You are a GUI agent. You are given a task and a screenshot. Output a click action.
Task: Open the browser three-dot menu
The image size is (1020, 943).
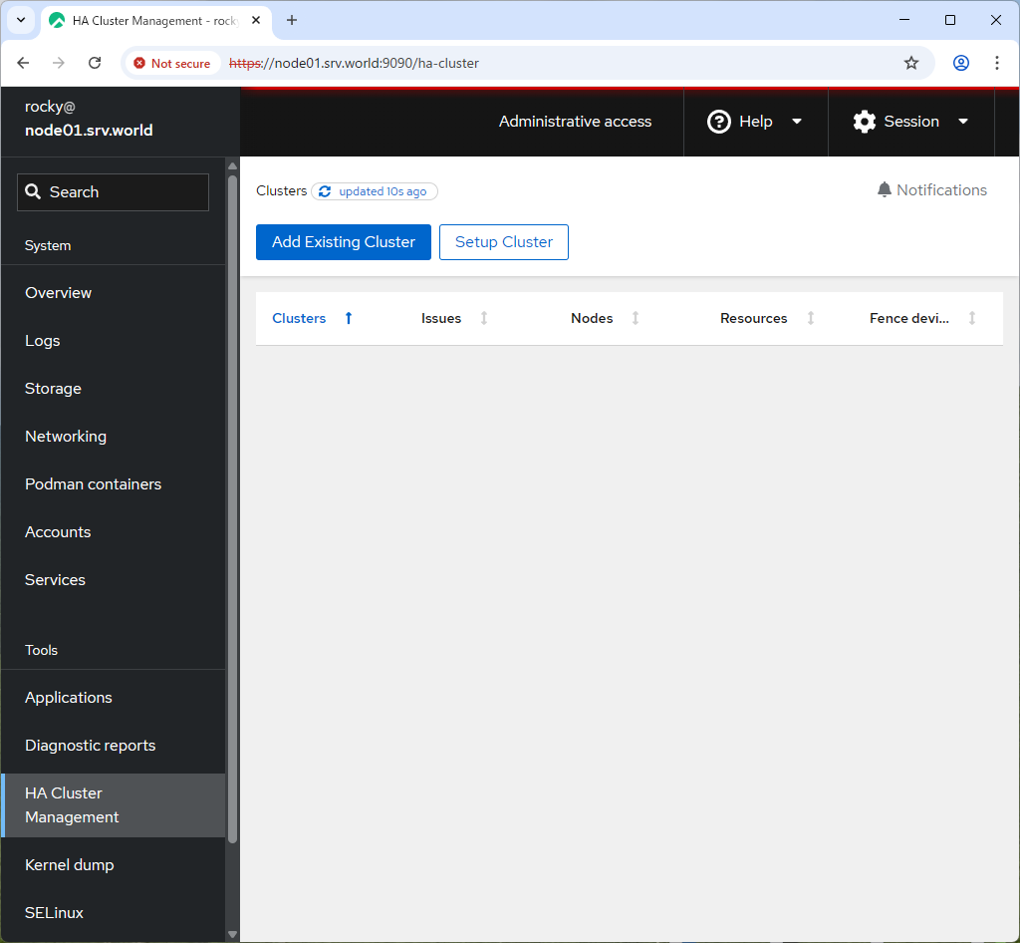(x=997, y=62)
